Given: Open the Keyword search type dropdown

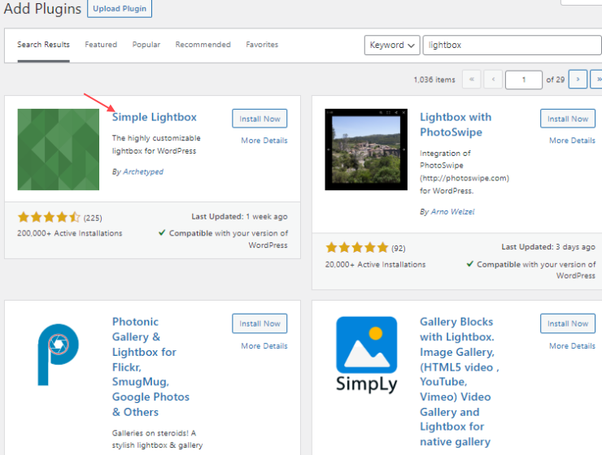Looking at the screenshot, I should tap(392, 45).
